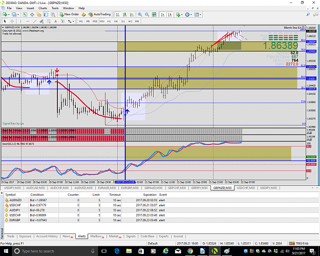Open the Charts menu

click(42, 8)
